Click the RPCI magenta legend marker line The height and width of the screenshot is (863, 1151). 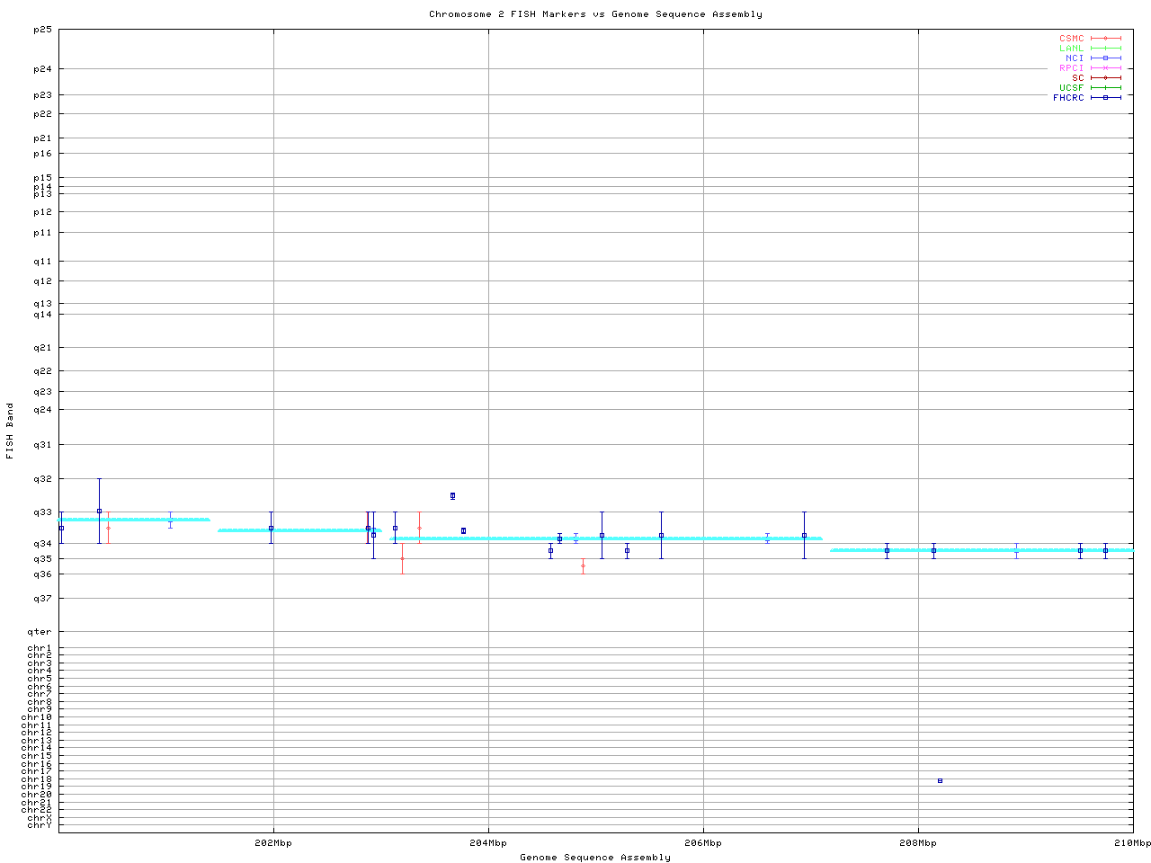coord(1106,68)
